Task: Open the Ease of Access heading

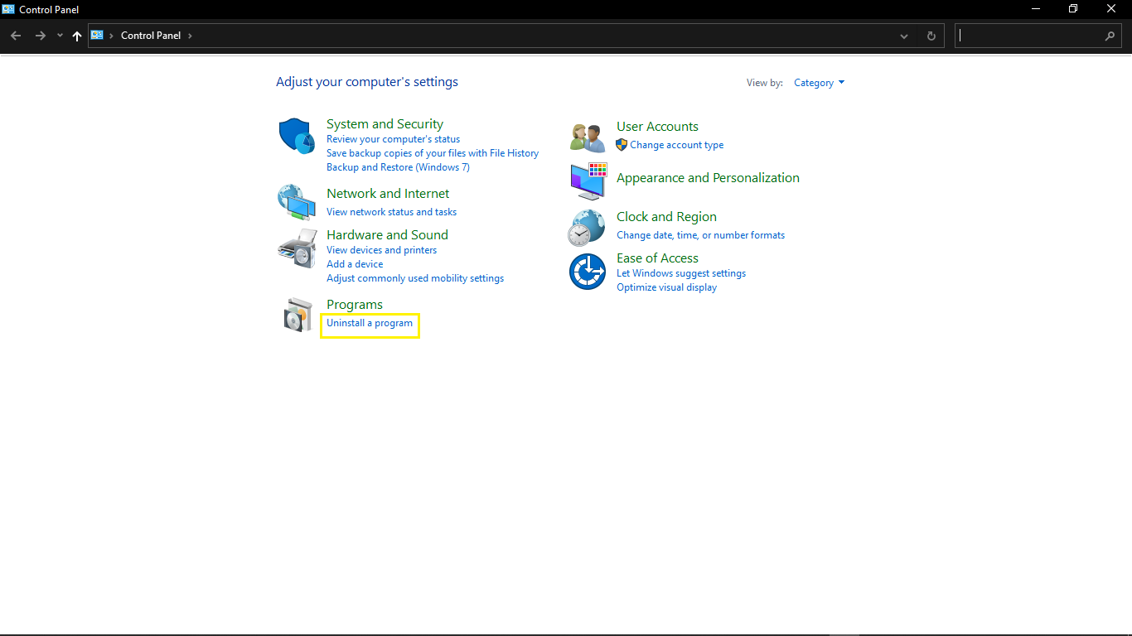Action: pyautogui.click(x=657, y=258)
